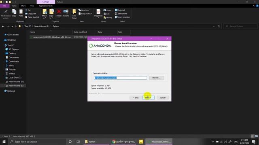Viewport: 259px width, 145px height.
Task: Open Documents in the sidebar
Action: 14,57
